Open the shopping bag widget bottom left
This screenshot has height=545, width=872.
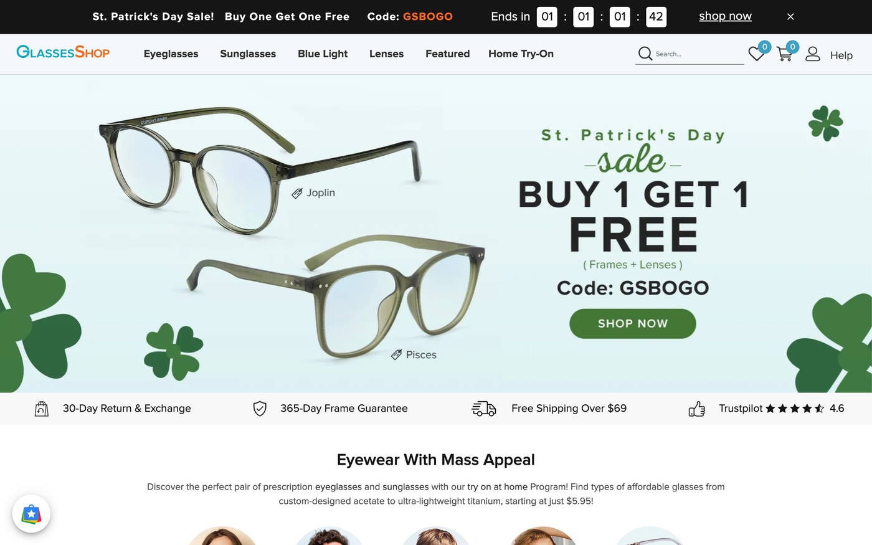pyautogui.click(x=31, y=514)
